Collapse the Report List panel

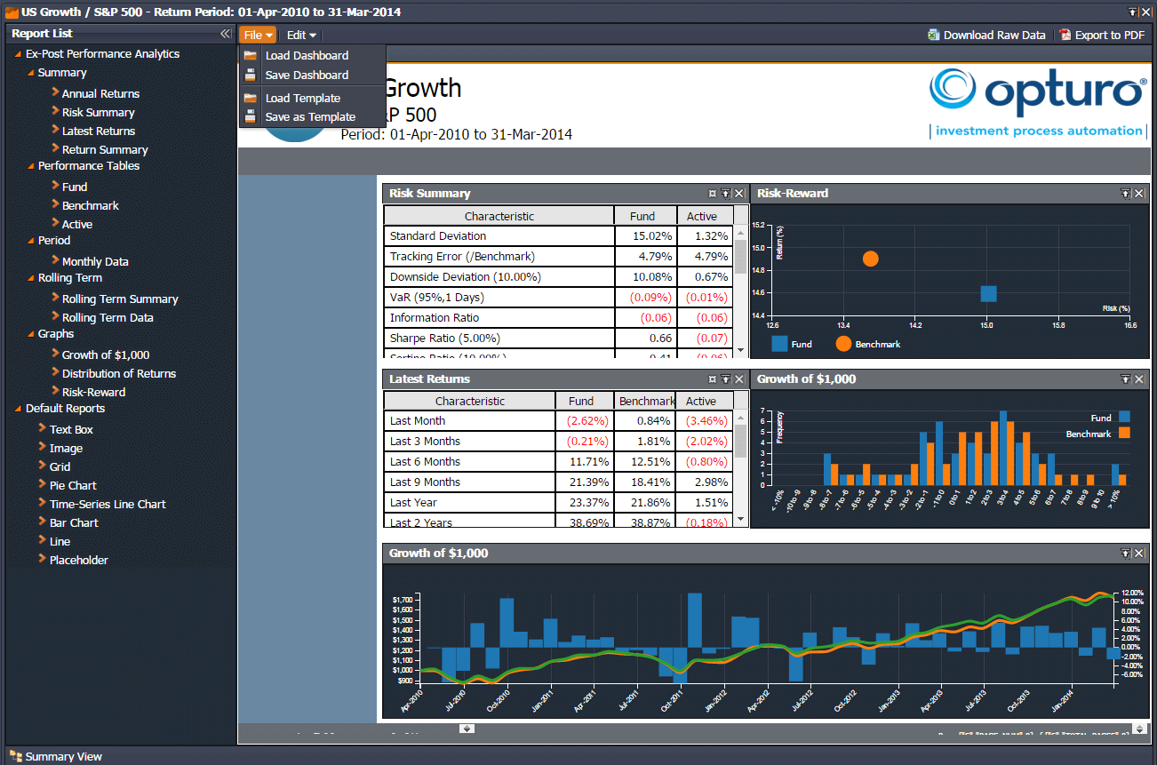pos(226,34)
